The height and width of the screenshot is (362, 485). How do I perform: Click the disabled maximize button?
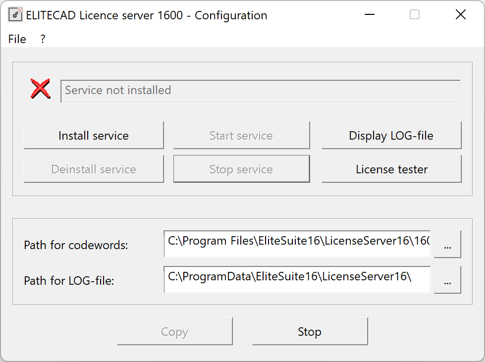[415, 14]
